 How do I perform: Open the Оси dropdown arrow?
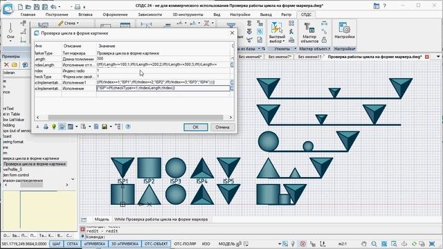[10, 41]
